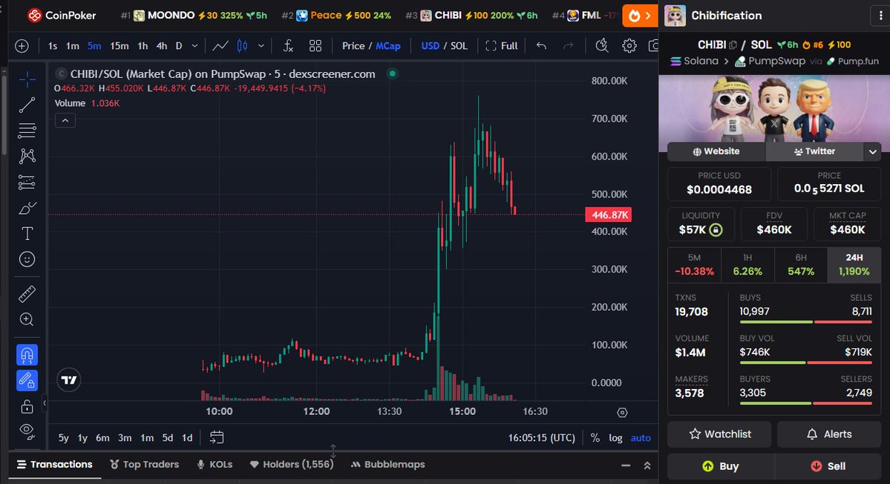Expand the transactions panel upward
The height and width of the screenshot is (484, 890).
pyautogui.click(x=647, y=465)
